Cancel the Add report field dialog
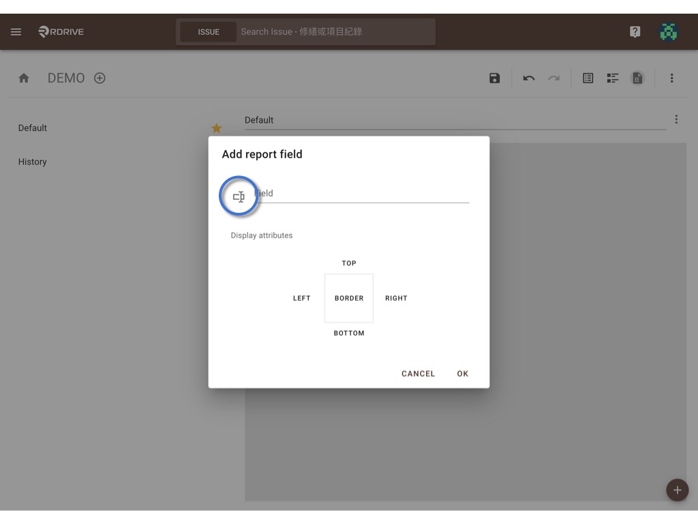Image resolution: width=698 pixels, height=524 pixels. 418,373
